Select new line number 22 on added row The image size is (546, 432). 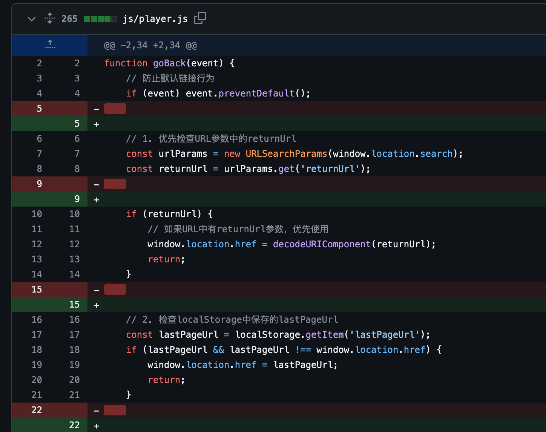coord(74,425)
